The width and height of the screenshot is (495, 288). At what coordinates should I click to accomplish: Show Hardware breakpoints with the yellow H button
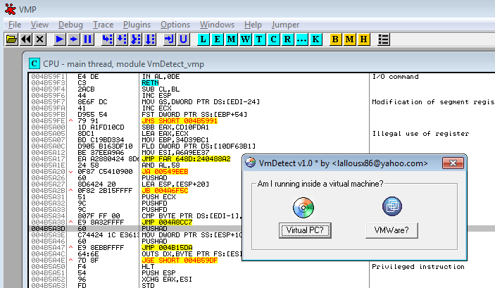(x=364, y=39)
